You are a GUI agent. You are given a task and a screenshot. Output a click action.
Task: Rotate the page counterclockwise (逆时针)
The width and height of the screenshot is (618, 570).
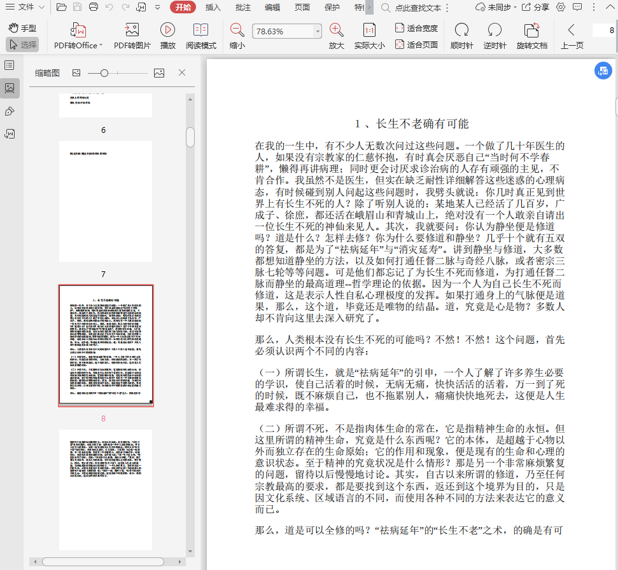pos(495,30)
